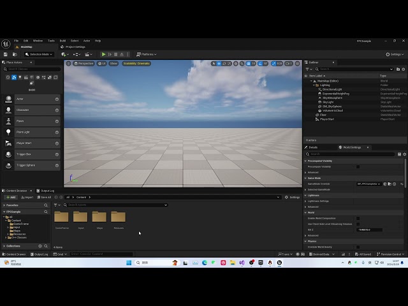
Task: Click the Perspective view mode button
Action: [x=84, y=64]
